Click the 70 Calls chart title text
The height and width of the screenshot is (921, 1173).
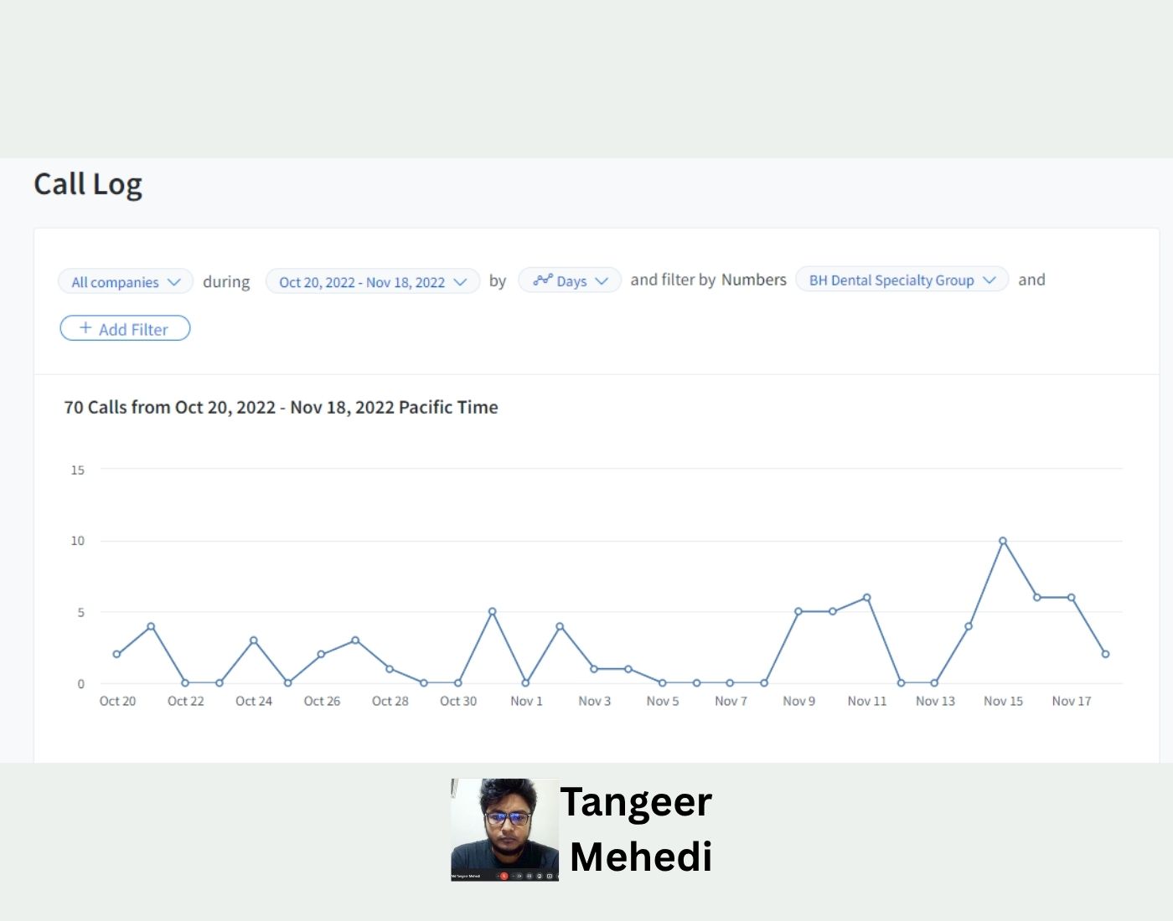coord(281,408)
